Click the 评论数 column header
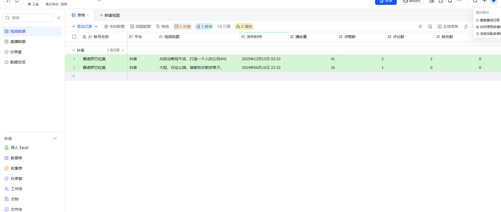The image size is (501, 212). tap(410, 37)
